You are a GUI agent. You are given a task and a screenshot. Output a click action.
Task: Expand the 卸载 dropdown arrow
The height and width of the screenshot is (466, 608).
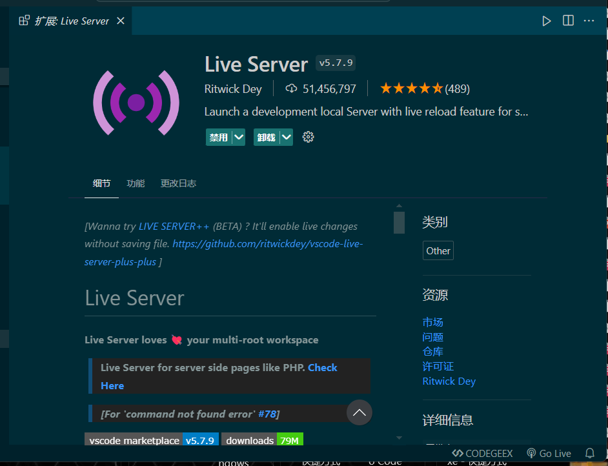pyautogui.click(x=286, y=137)
